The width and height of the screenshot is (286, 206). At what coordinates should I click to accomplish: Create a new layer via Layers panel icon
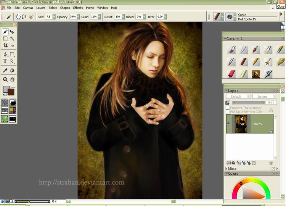(238, 163)
